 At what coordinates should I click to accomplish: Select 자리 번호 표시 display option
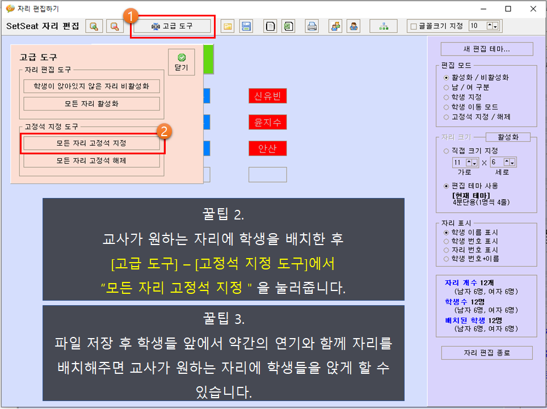pyautogui.click(x=470, y=250)
